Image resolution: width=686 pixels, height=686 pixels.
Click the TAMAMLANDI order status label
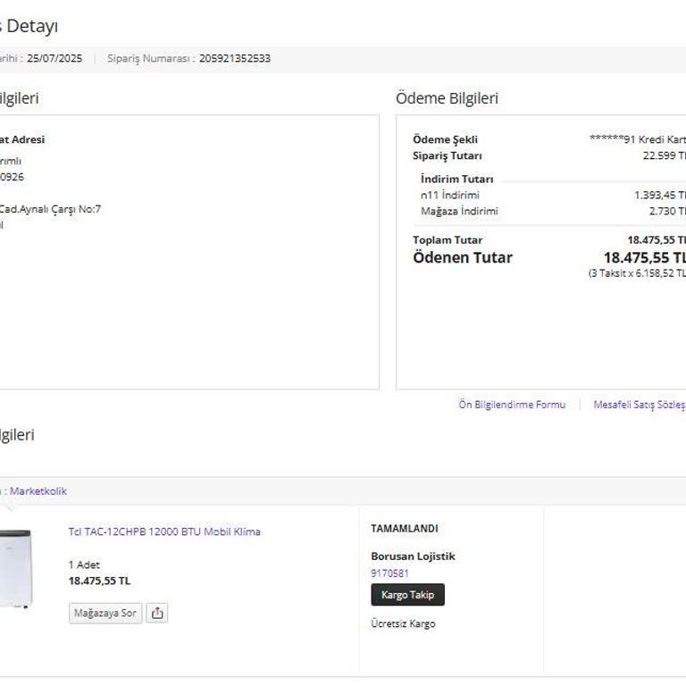[404, 529]
